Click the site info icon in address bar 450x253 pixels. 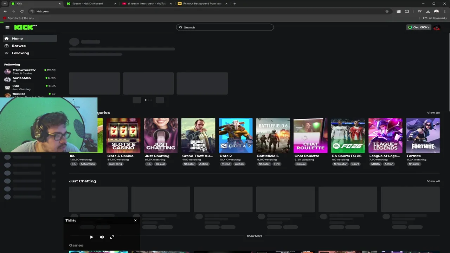32,11
